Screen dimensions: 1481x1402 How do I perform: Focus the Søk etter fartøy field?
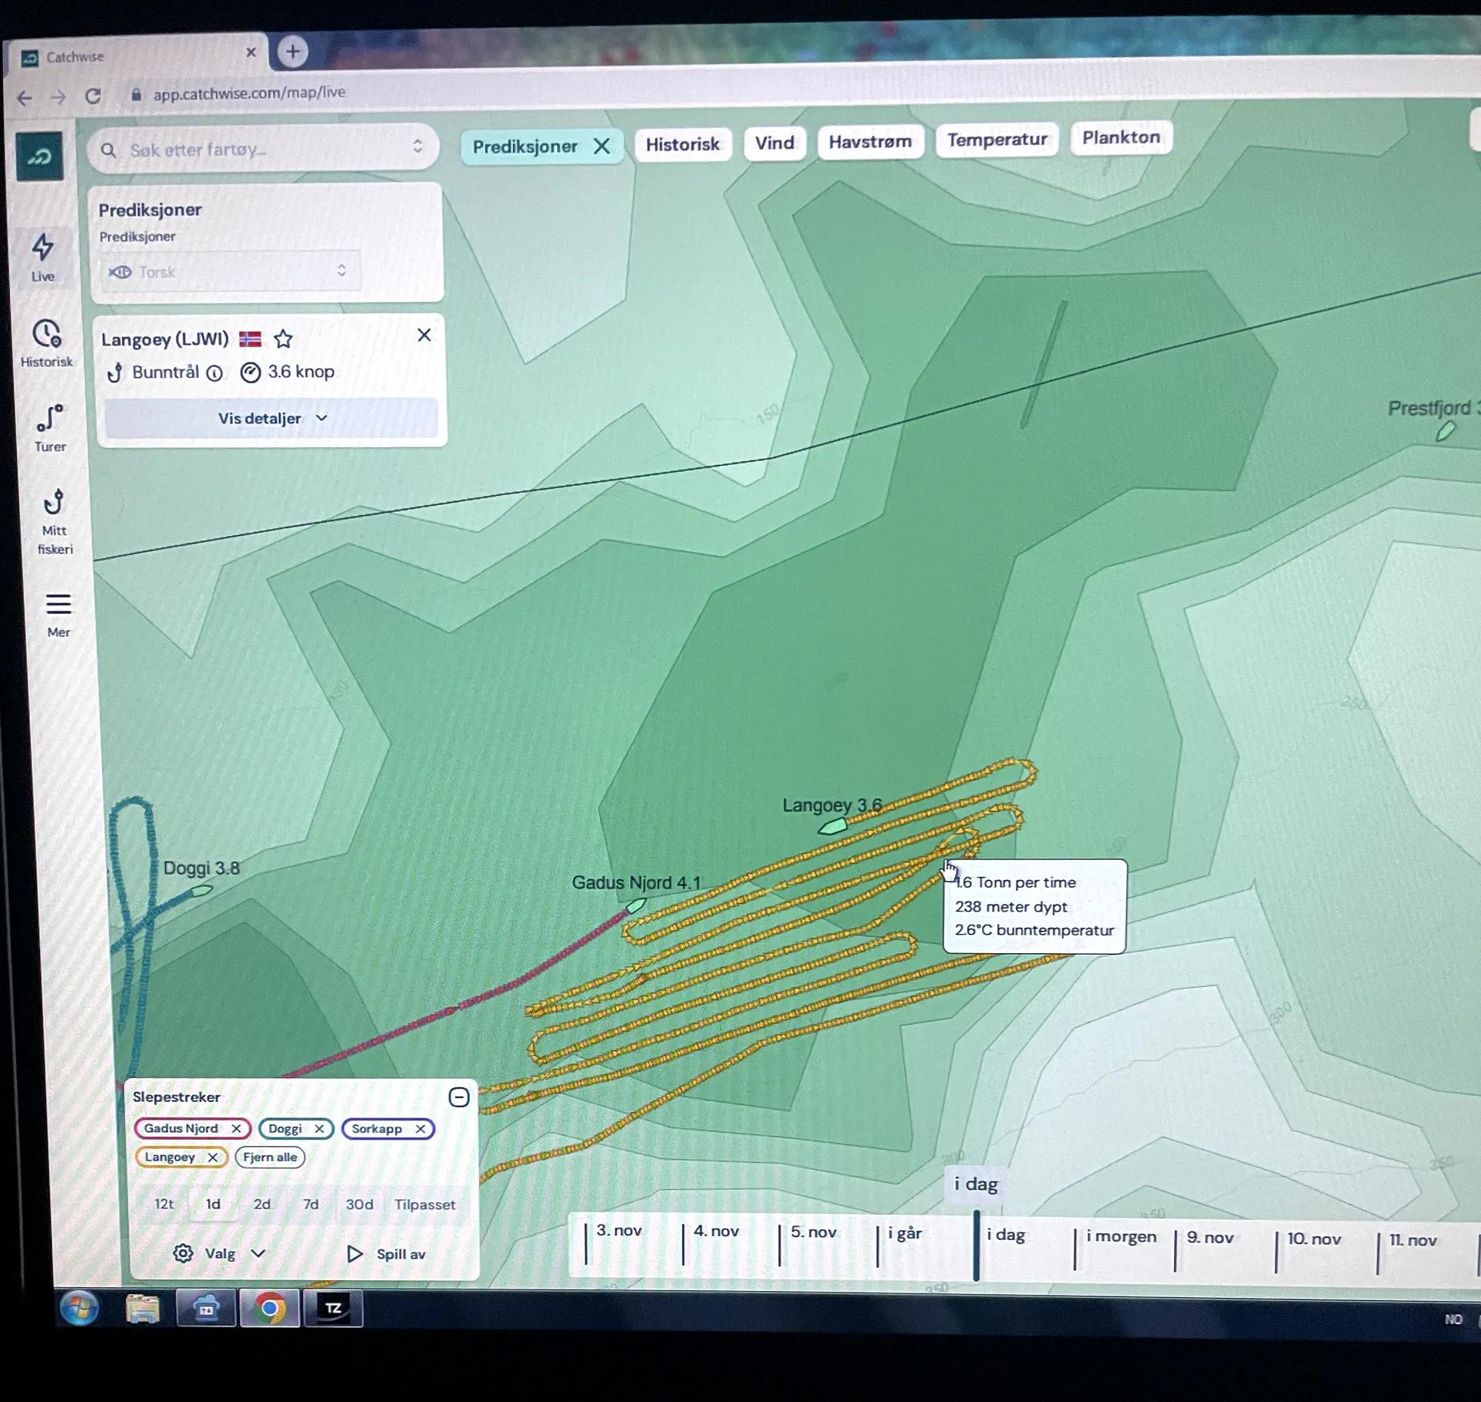(x=262, y=149)
